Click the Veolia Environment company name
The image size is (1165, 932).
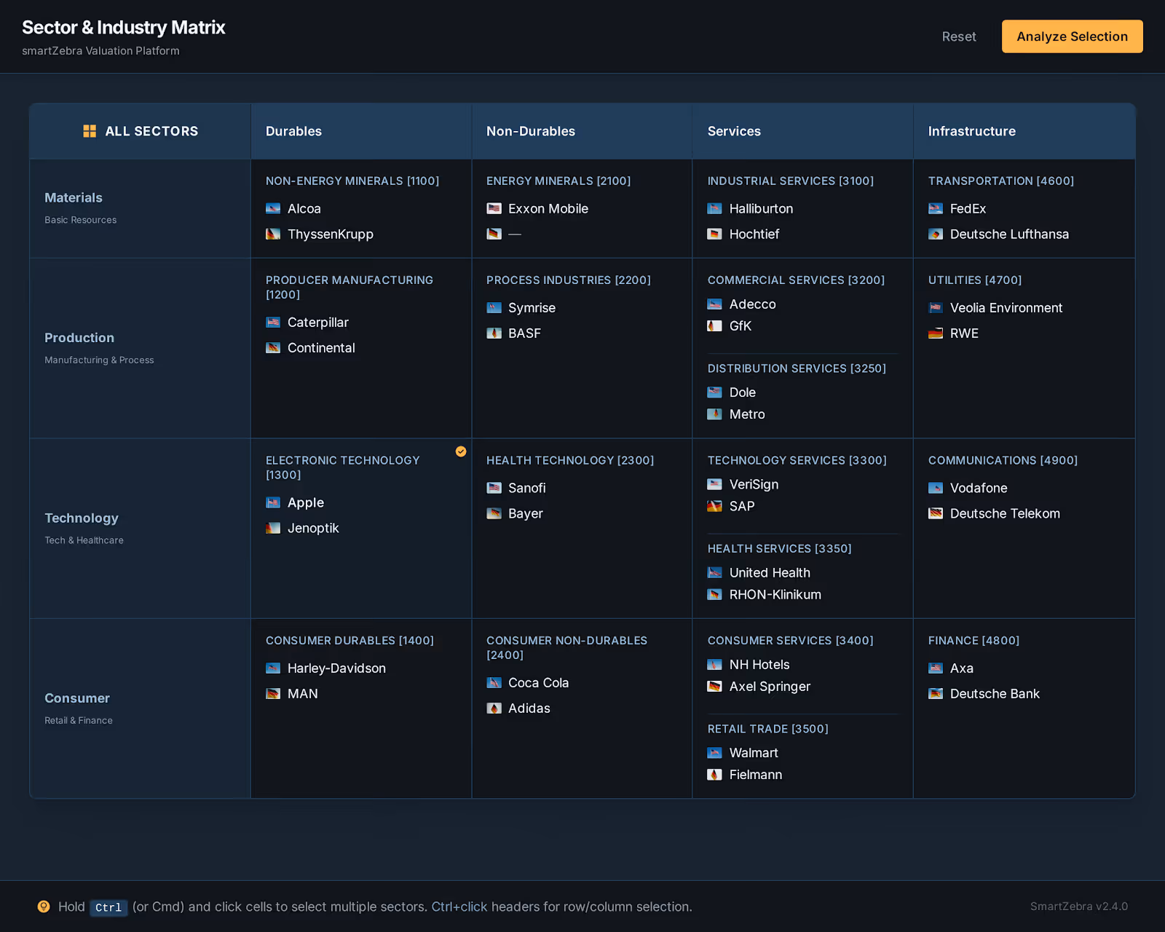[1006, 308]
